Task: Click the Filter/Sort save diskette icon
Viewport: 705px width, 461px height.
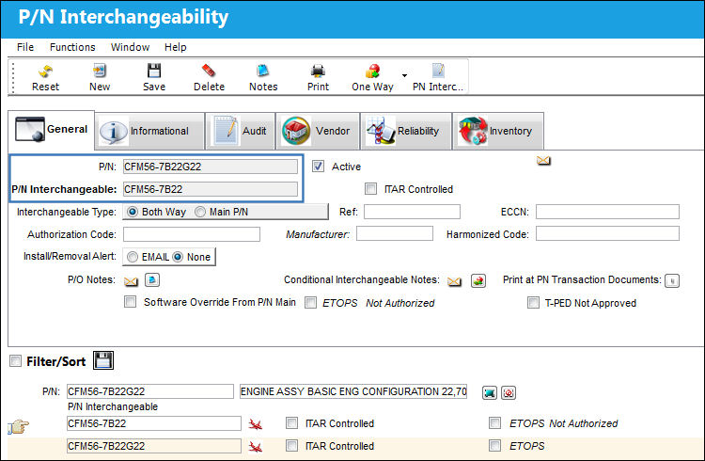Action: point(103,360)
